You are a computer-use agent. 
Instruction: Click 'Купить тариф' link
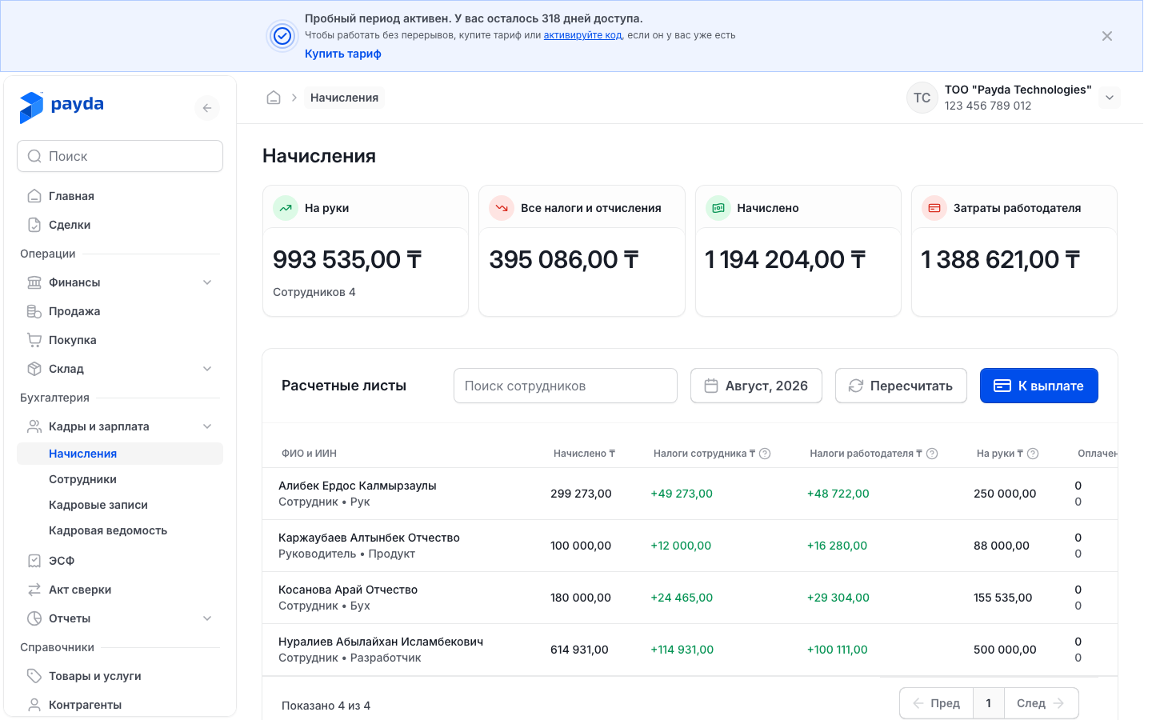[x=342, y=54]
